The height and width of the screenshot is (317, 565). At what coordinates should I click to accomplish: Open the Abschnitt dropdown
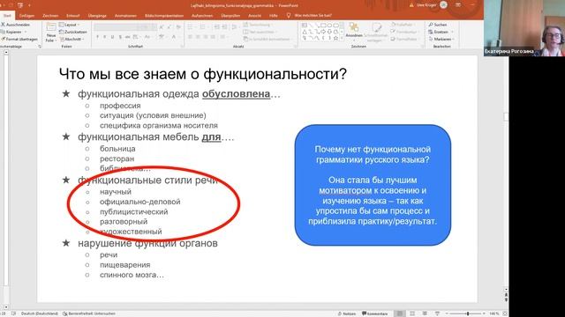point(72,39)
